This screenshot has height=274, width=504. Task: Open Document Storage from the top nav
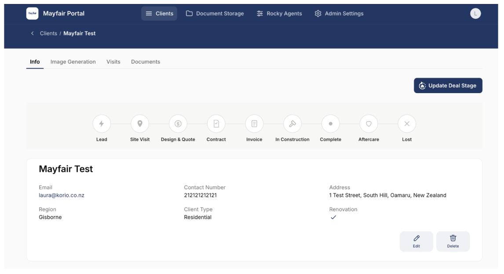(x=215, y=14)
